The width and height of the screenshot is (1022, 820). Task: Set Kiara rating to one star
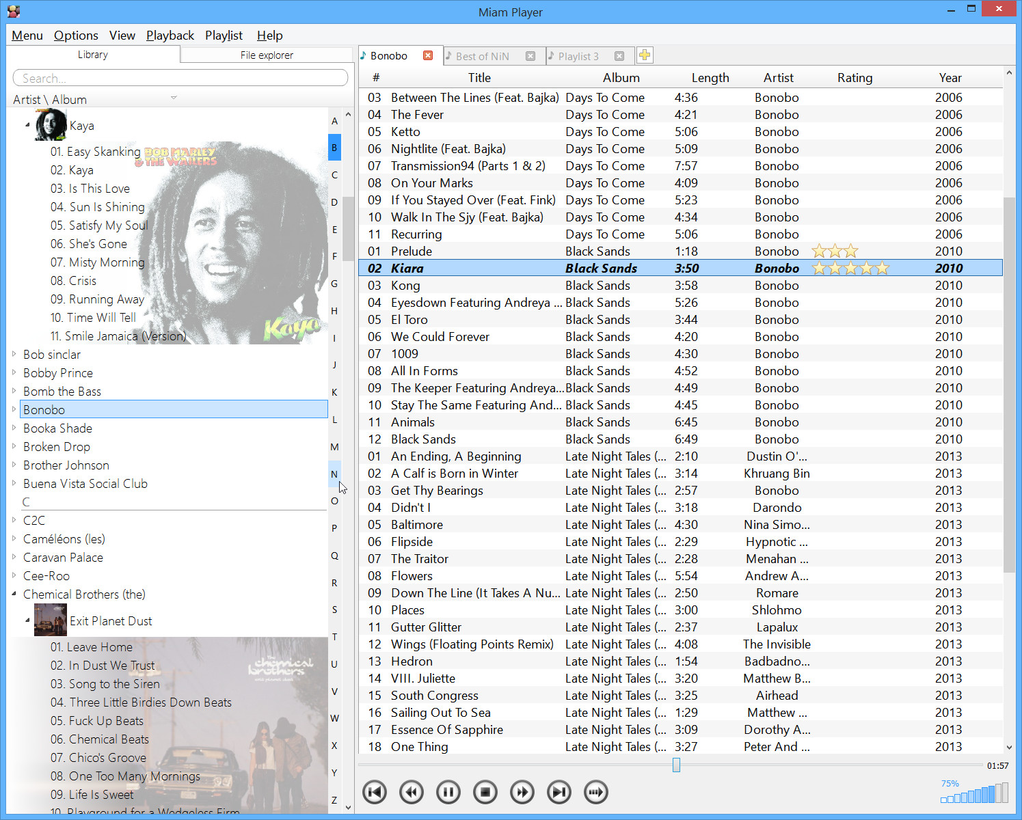819,268
